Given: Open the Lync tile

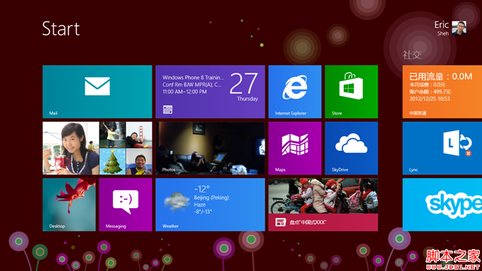Looking at the screenshot, I should (442, 148).
